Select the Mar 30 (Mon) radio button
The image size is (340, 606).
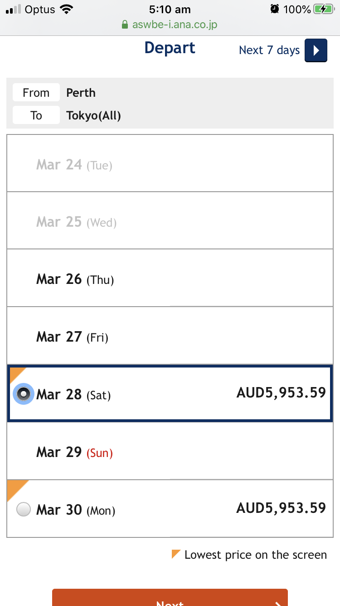(23, 509)
